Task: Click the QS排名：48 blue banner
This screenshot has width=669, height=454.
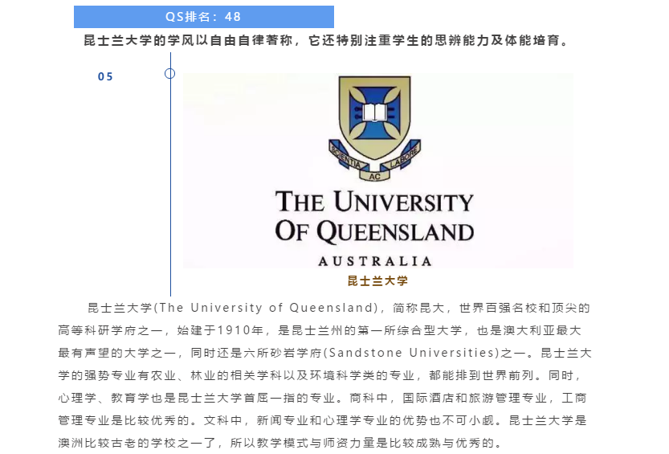Action: pos(203,17)
